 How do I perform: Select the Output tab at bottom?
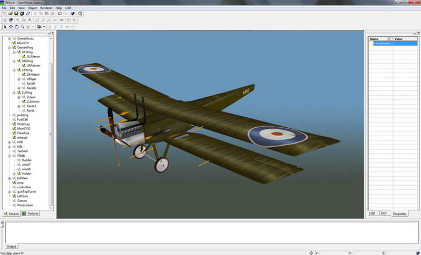(x=12, y=246)
